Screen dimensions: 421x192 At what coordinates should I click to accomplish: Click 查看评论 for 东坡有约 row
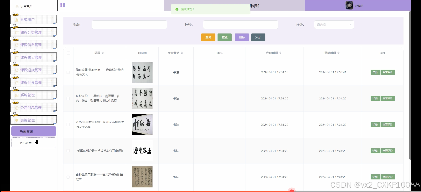tap(388, 98)
